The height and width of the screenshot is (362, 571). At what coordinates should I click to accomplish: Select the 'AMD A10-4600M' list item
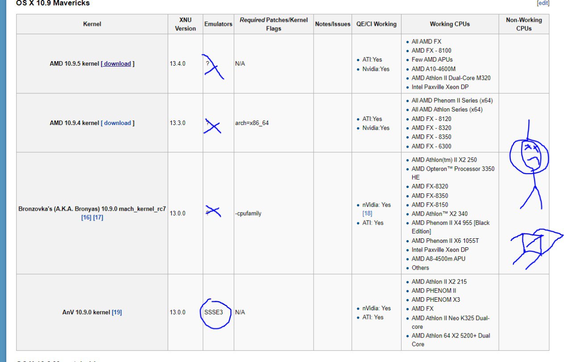(434, 69)
